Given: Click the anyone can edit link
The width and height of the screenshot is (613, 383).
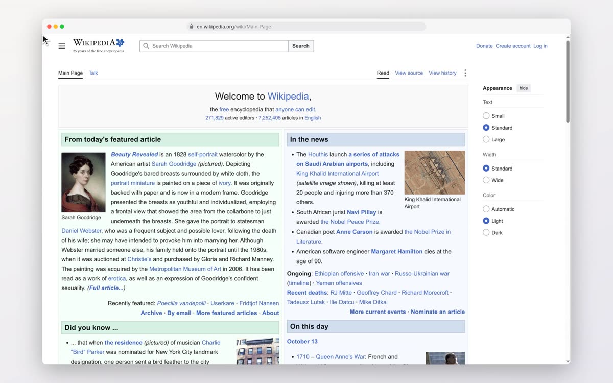Looking at the screenshot, I should point(295,109).
